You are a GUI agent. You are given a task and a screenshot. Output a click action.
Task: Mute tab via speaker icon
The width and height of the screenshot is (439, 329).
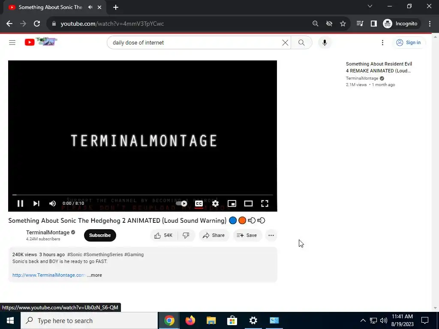(x=90, y=7)
